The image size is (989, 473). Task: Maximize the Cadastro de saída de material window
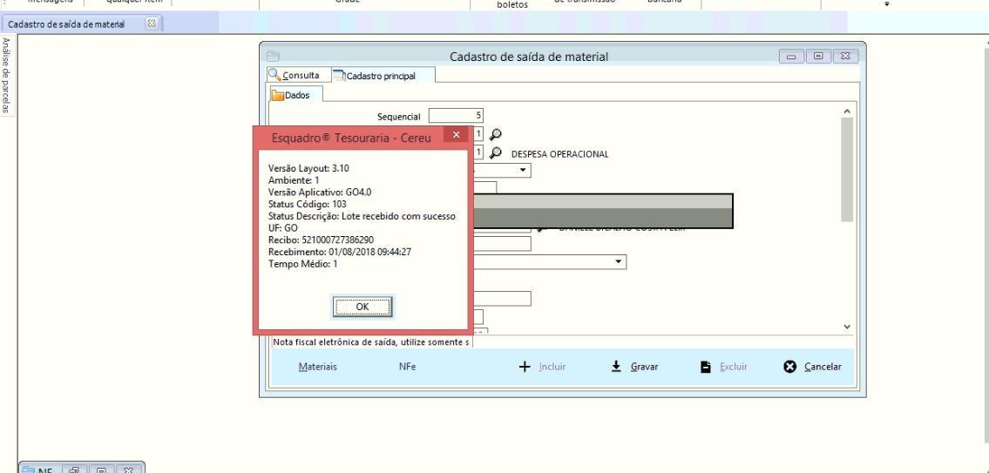pos(818,56)
